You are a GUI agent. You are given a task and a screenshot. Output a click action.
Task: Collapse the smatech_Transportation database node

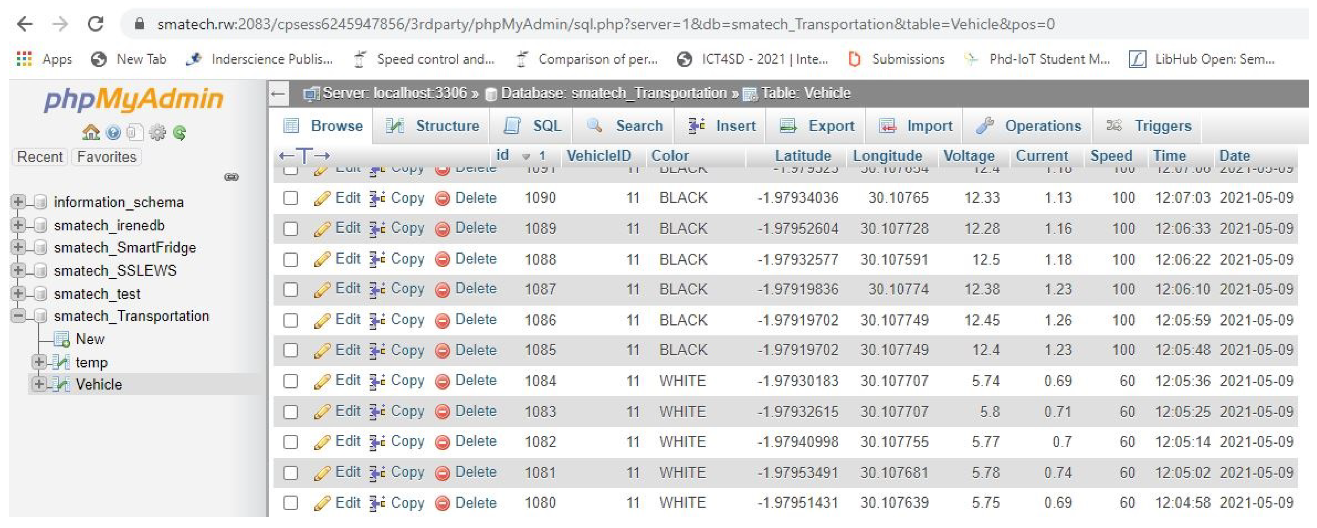point(18,316)
